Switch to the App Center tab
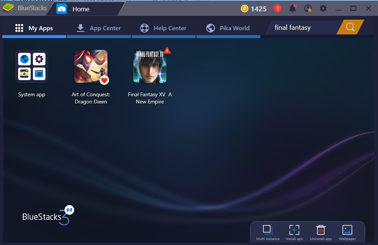The width and height of the screenshot is (378, 245). (99, 28)
